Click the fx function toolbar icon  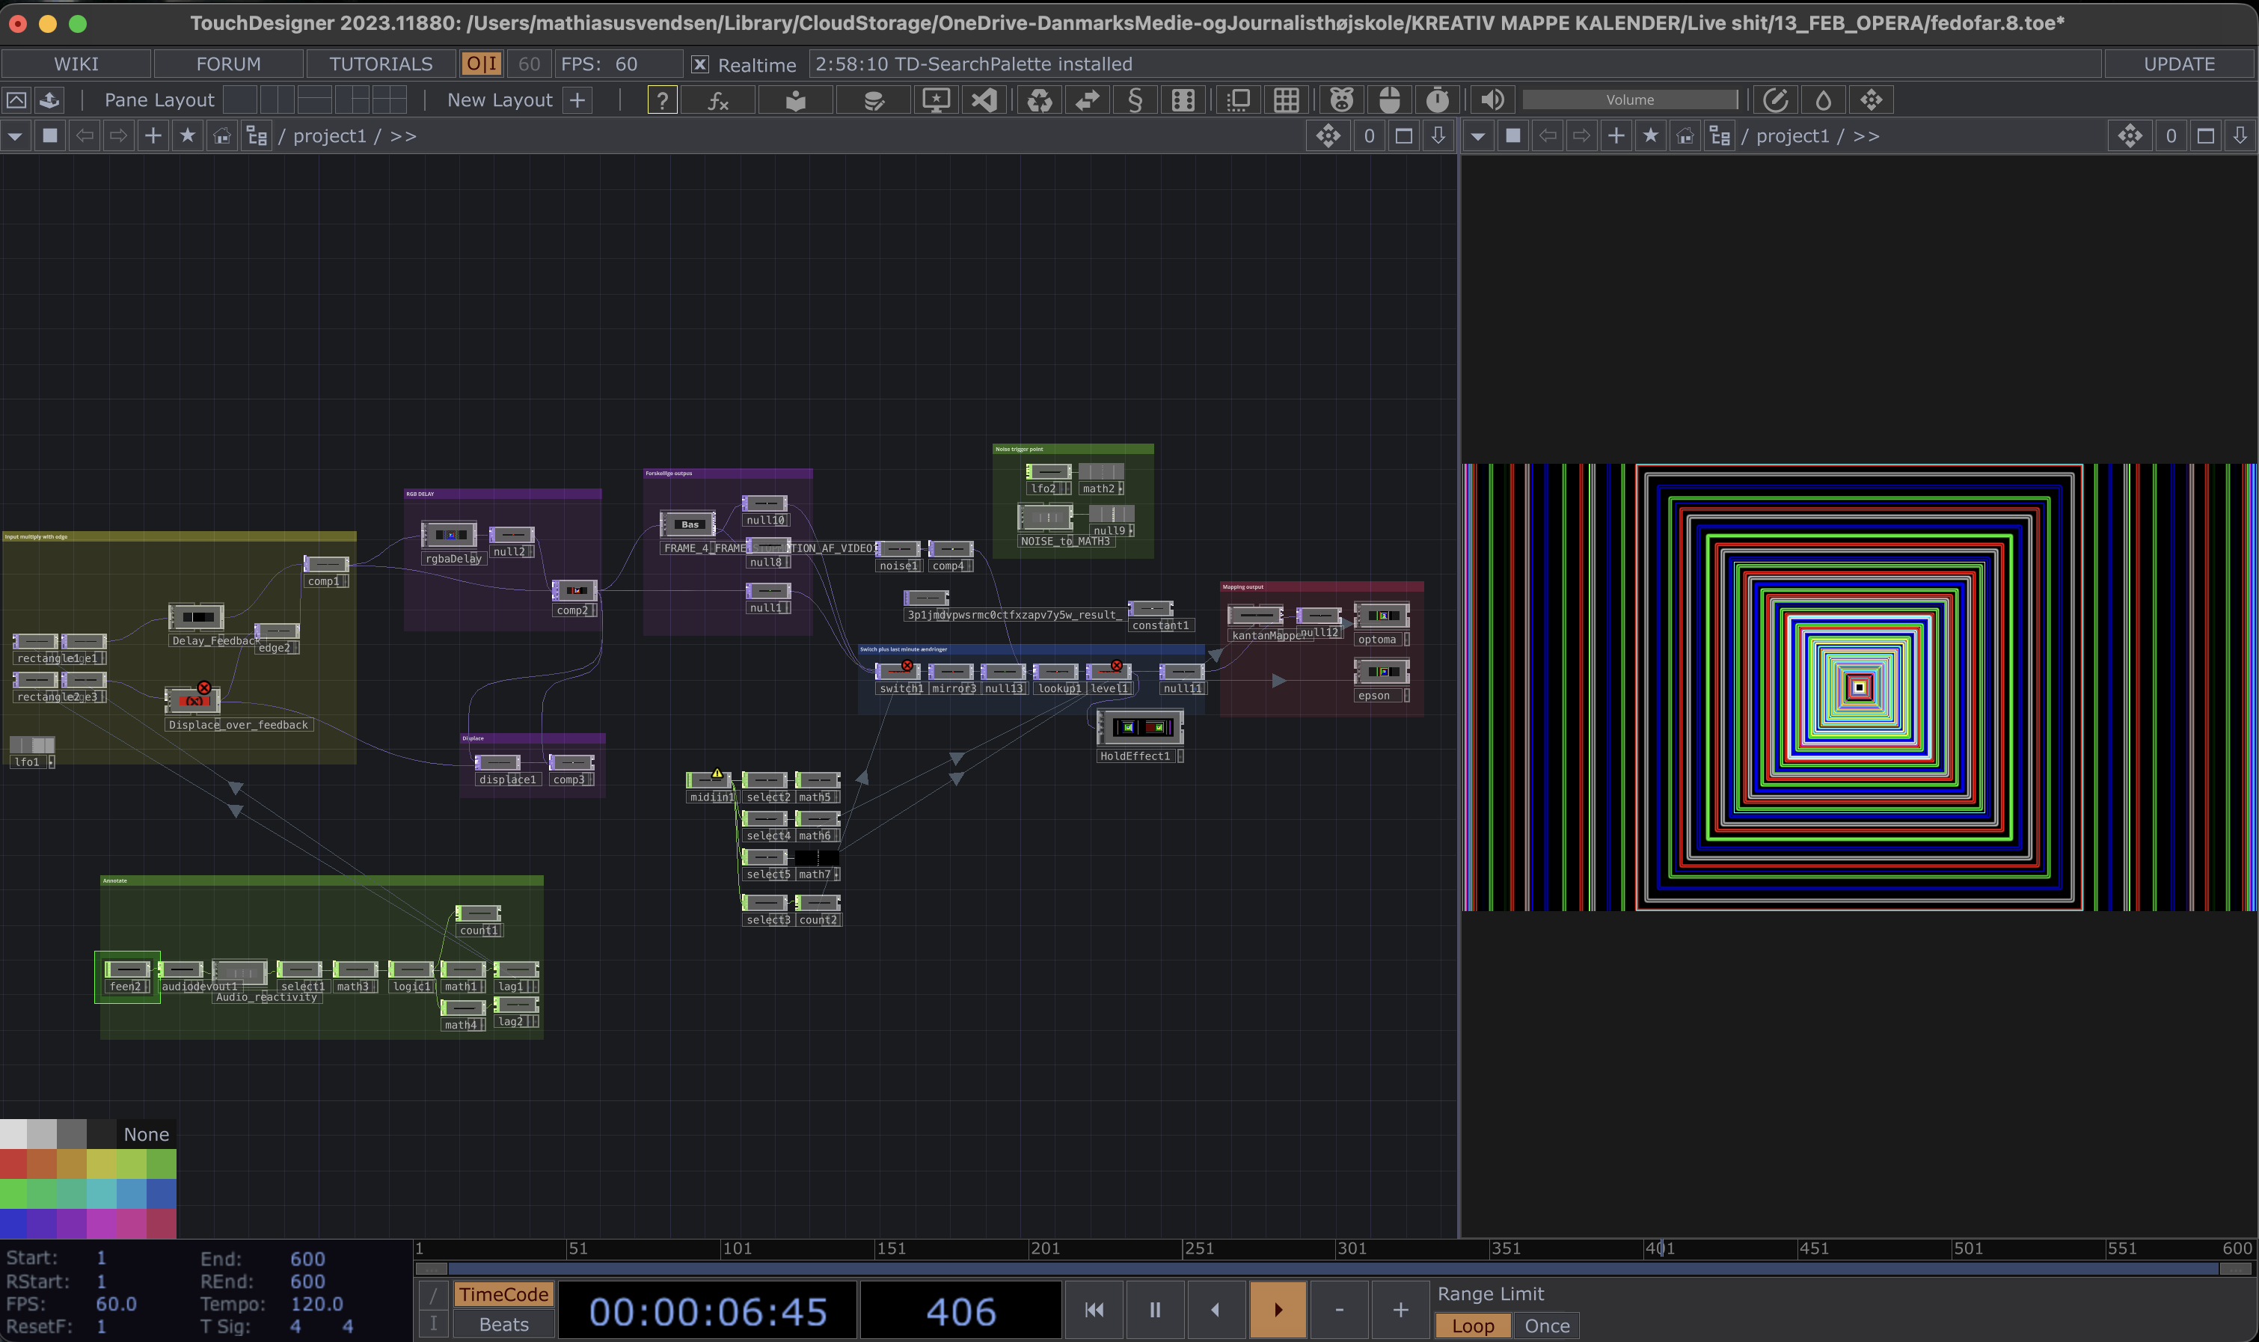tap(718, 99)
